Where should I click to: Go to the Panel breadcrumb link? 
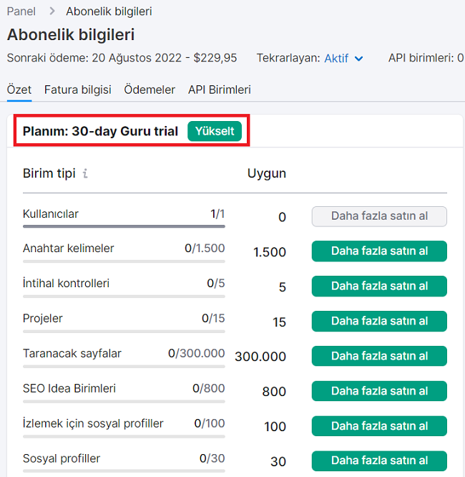(x=21, y=11)
